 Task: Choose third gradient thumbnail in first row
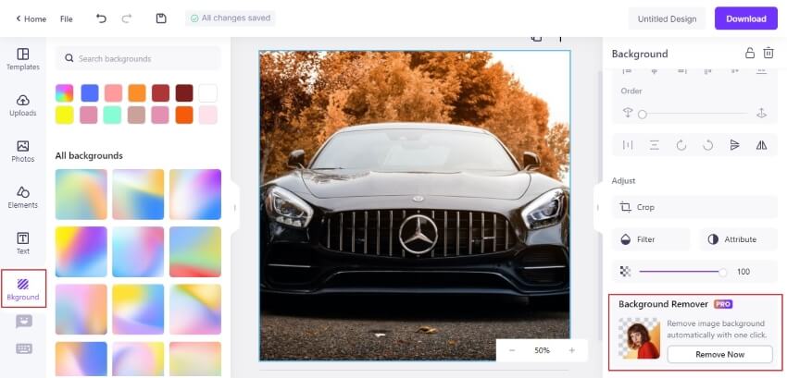[195, 194]
